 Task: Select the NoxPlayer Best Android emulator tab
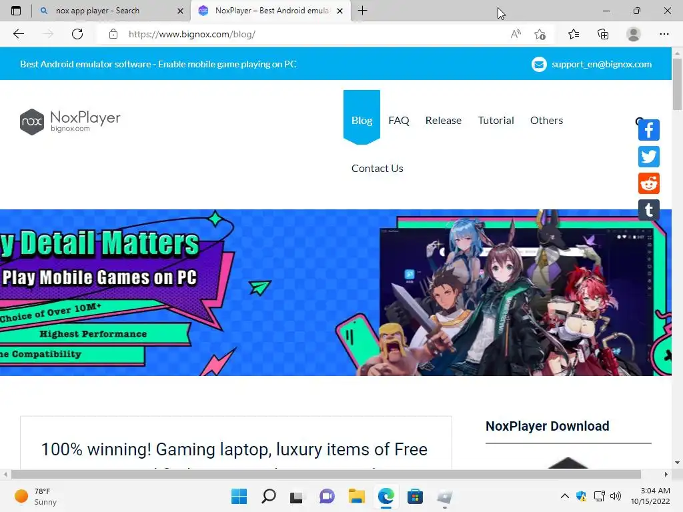271,11
